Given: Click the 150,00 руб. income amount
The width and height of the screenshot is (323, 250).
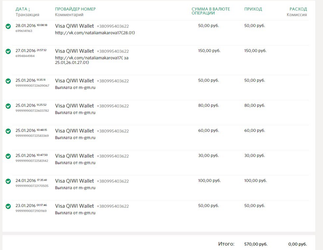Looking at the screenshot, I should tap(255, 51).
